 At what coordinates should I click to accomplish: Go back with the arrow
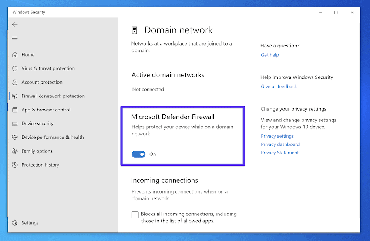click(x=15, y=24)
